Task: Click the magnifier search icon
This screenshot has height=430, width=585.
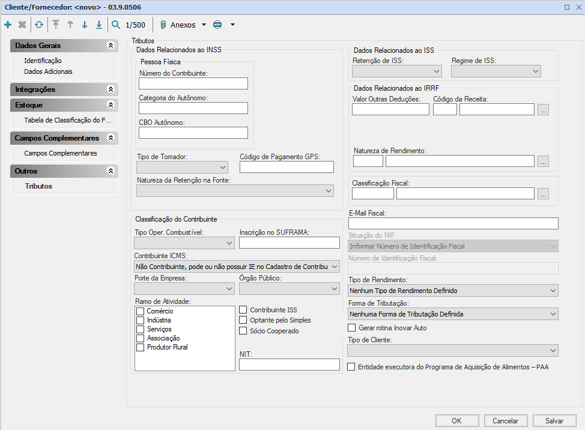Action: point(116,25)
